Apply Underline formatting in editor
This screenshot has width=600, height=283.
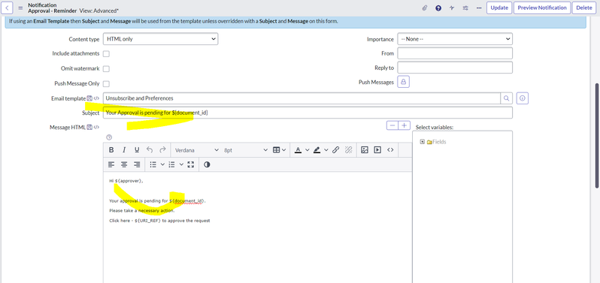coord(137,150)
